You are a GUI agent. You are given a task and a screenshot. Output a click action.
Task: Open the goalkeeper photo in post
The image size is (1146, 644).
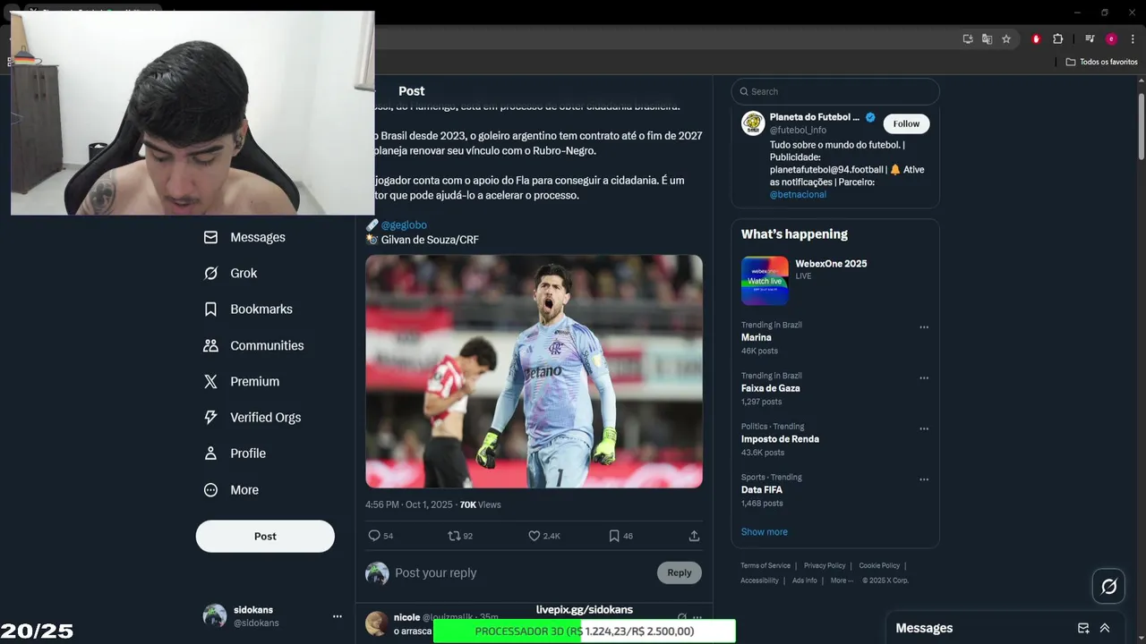(534, 371)
